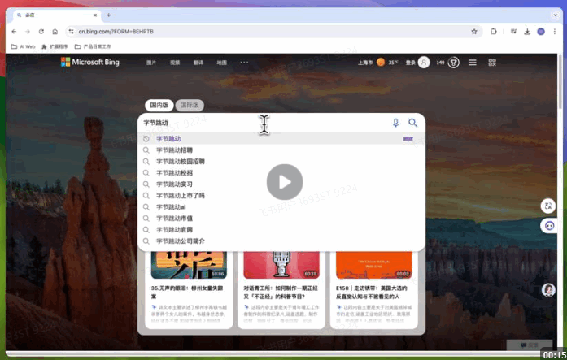
Task: Select the 字节跳动招聘 suggestion
Action: click(175, 150)
